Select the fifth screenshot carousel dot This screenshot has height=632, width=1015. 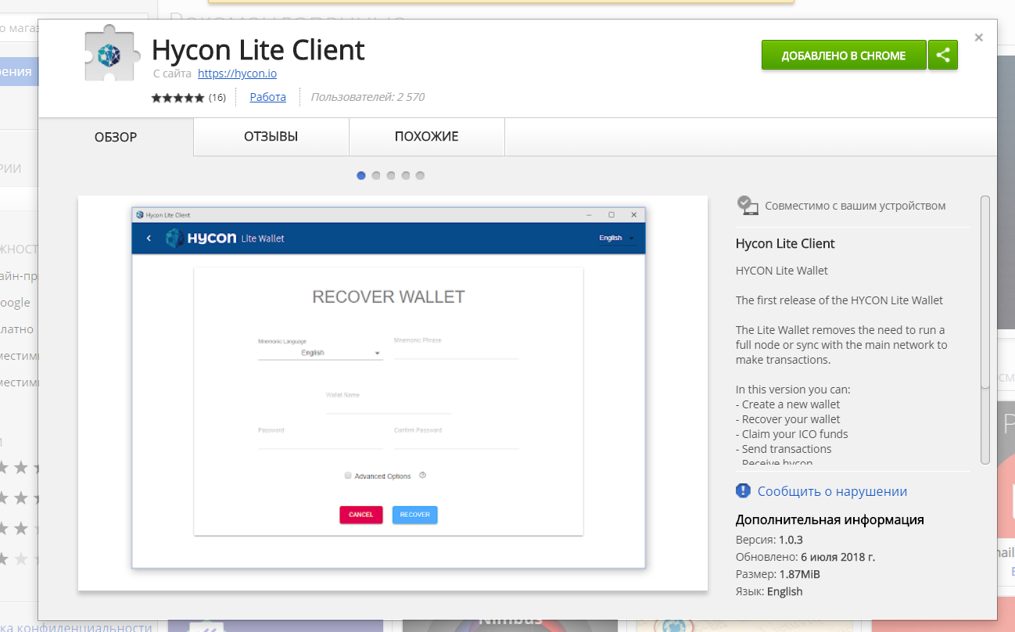point(420,176)
